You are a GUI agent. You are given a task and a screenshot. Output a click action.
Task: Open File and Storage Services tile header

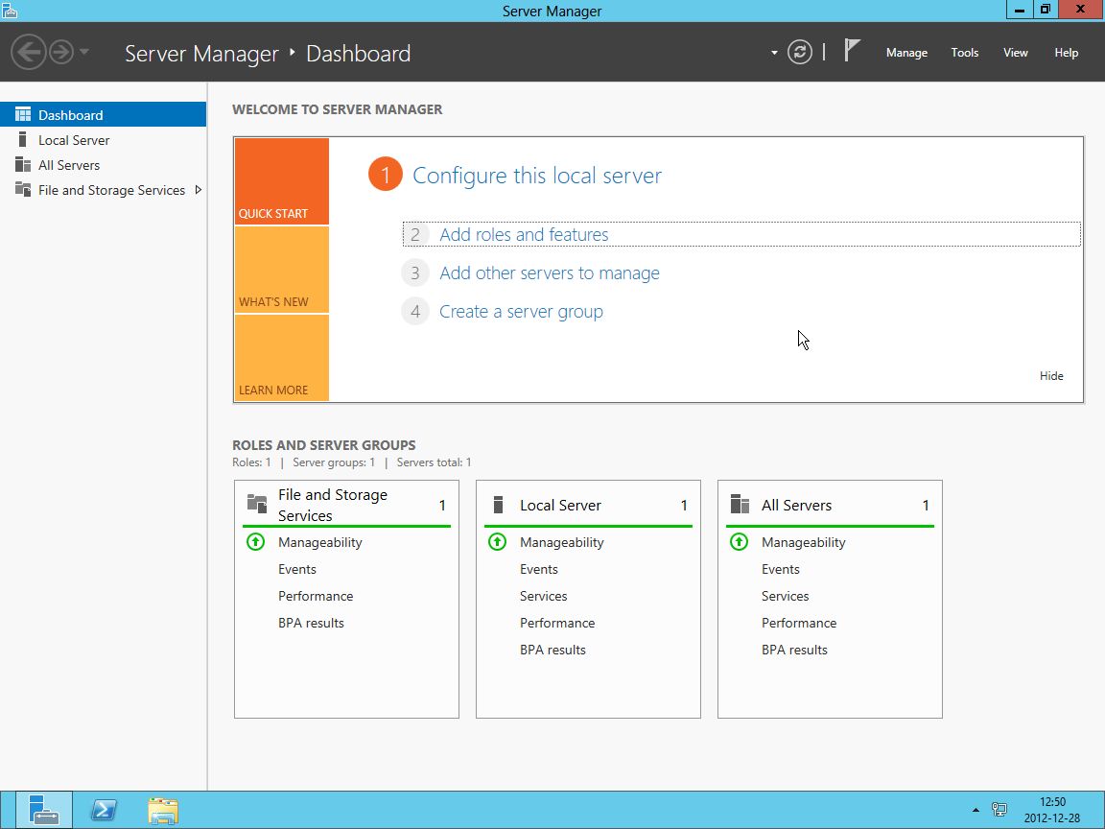point(346,505)
